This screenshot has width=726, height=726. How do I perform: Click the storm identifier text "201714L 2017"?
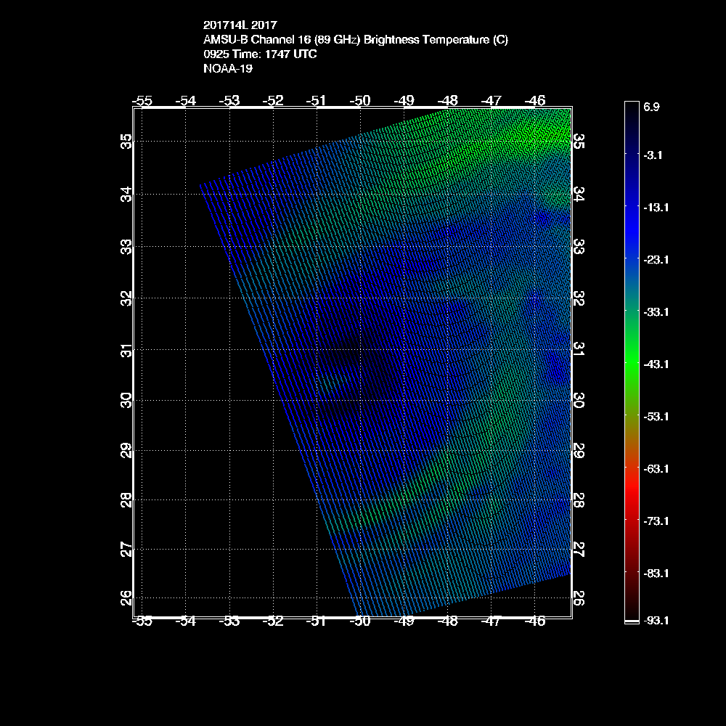(x=240, y=25)
